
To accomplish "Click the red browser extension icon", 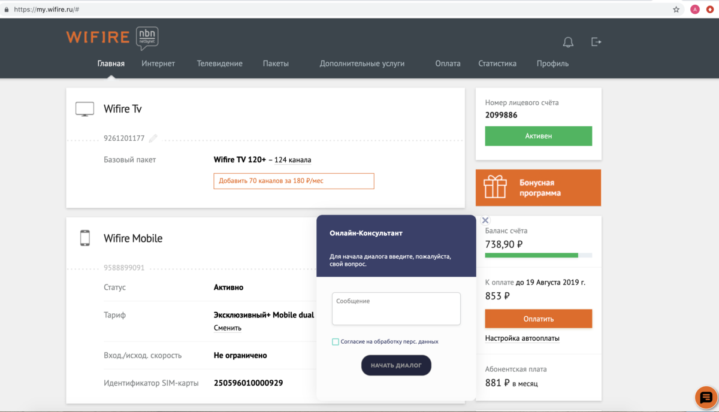I will [x=711, y=10].
